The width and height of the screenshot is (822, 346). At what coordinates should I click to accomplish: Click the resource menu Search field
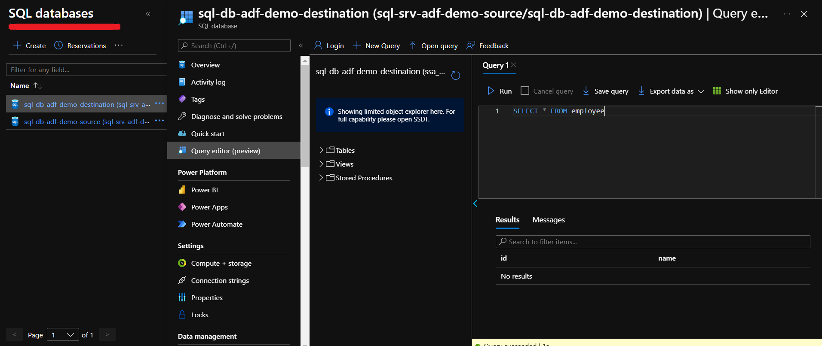234,46
